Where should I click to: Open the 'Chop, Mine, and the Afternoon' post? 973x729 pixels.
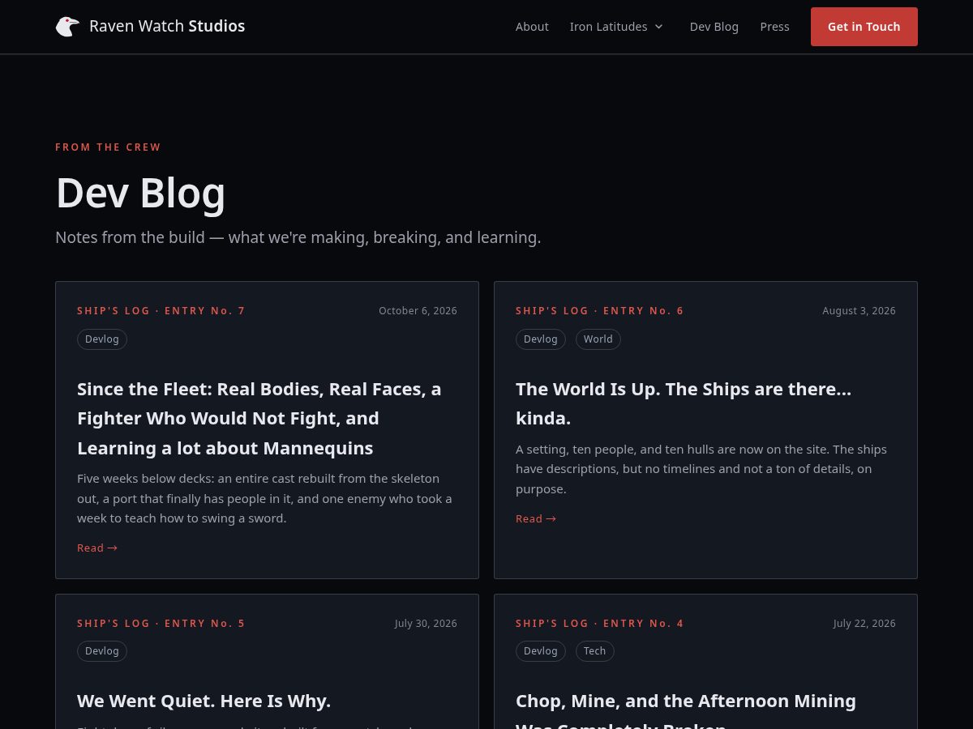(686, 710)
